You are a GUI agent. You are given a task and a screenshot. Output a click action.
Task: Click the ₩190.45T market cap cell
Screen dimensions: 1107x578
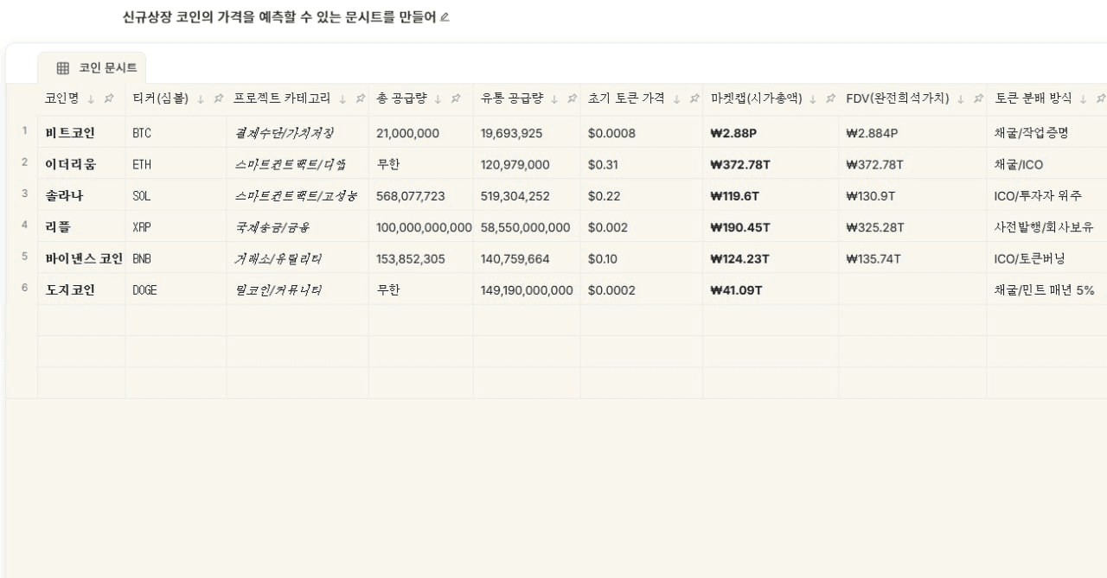coord(770,226)
